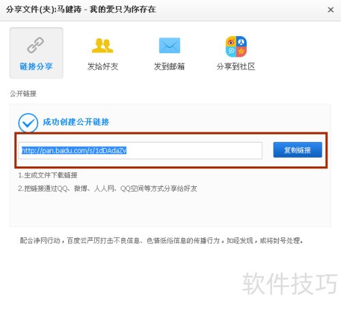Click the 公开链接 section label

coord(23,93)
